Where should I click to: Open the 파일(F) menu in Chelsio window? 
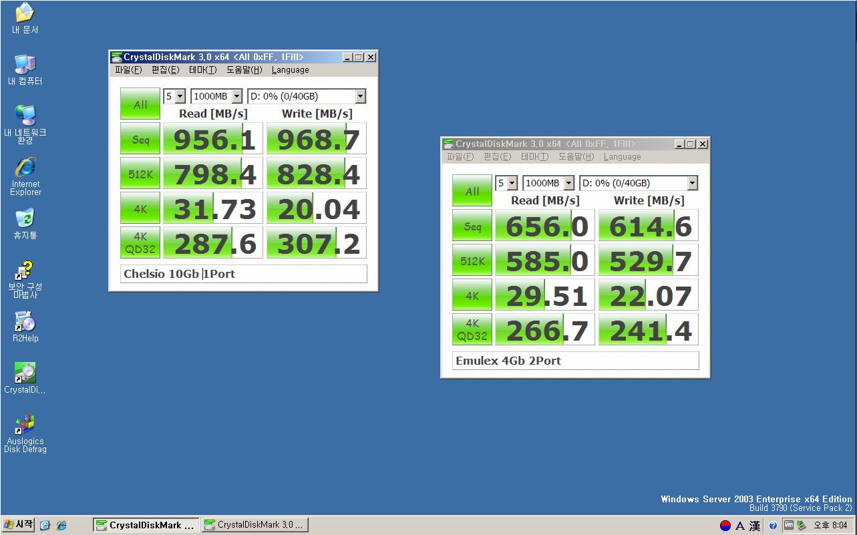pos(128,69)
